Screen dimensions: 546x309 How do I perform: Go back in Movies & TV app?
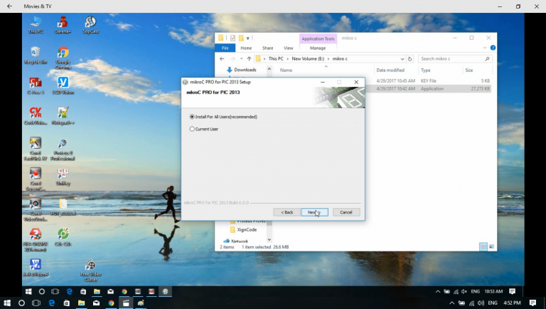pos(9,6)
